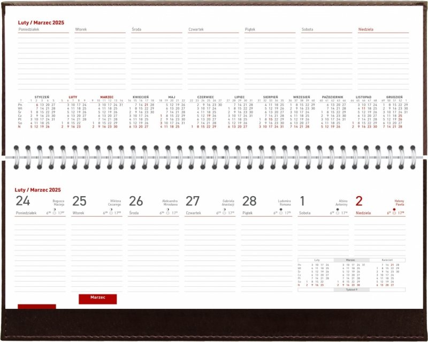This screenshot has width=428, height=342.
Task: Click the large date number 24
Action: coord(23,201)
